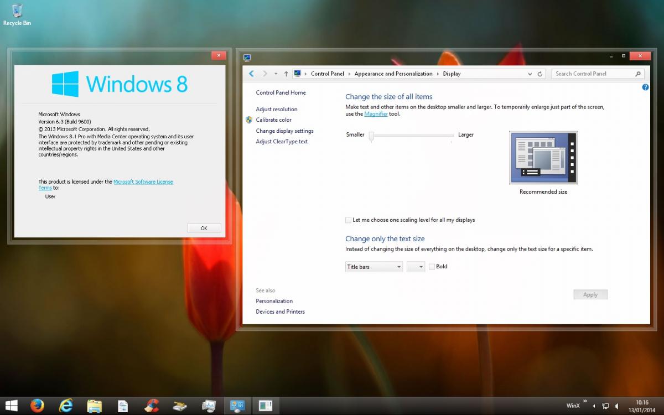The image size is (664, 415).
Task: Click the network icon in the system tray
Action: tap(605, 406)
